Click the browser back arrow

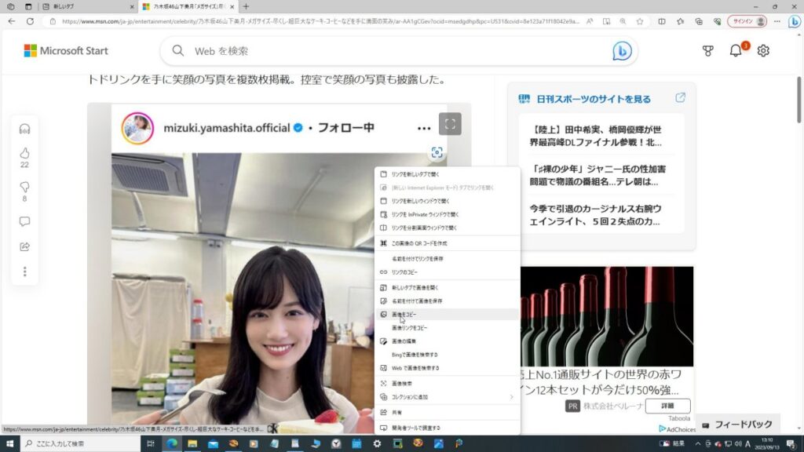pos(11,21)
